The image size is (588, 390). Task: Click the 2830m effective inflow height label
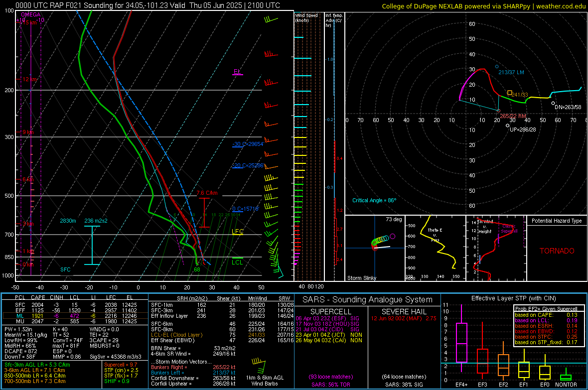point(68,221)
